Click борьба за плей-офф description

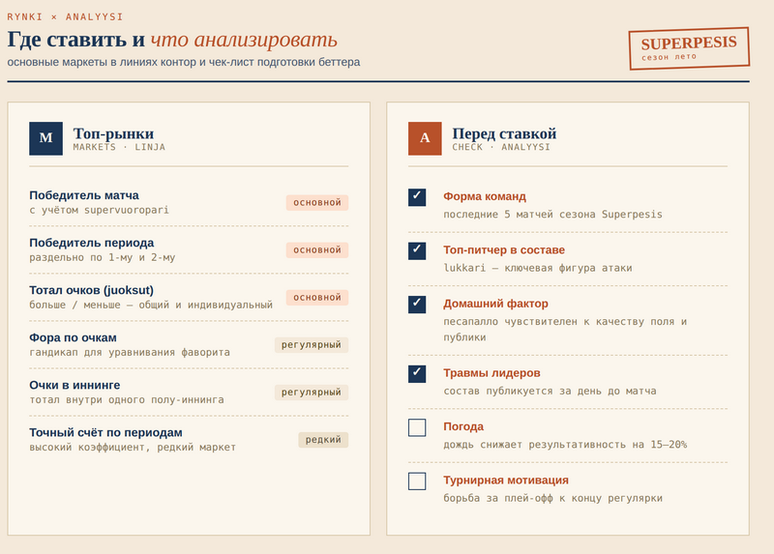point(552,498)
